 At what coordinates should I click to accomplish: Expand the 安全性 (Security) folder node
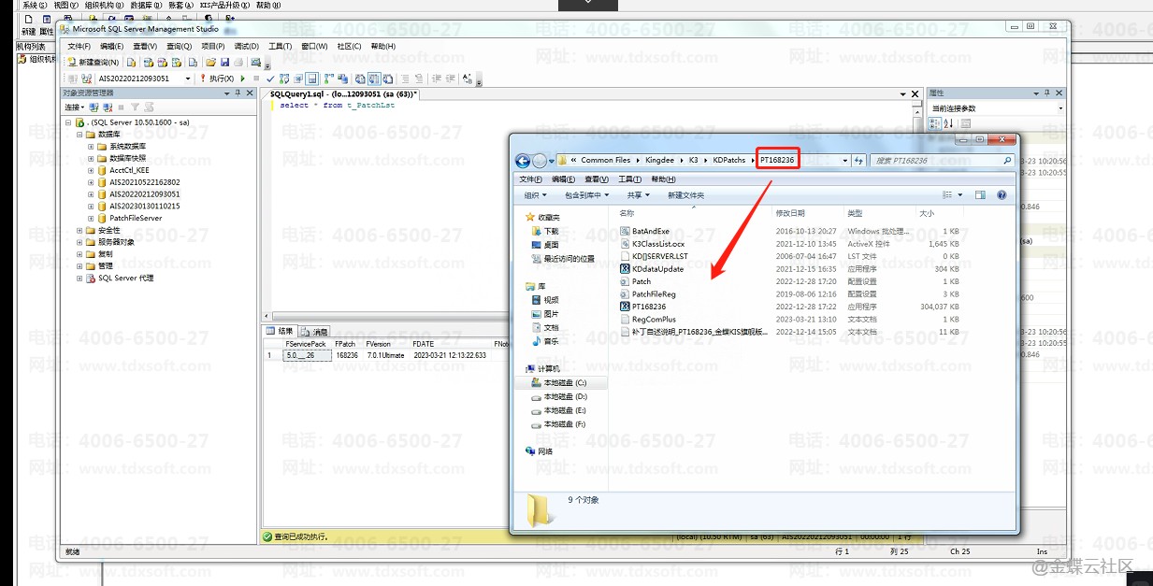(79, 231)
